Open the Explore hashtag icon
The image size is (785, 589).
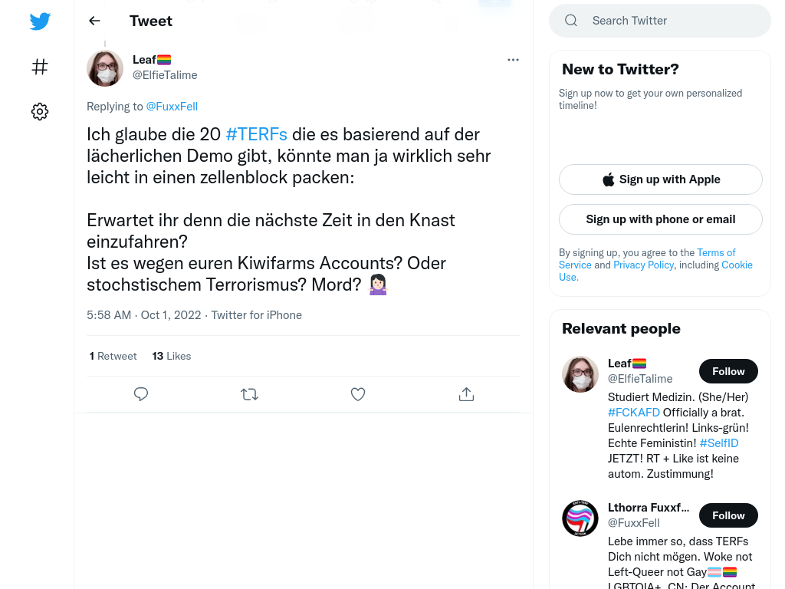pyautogui.click(x=40, y=67)
